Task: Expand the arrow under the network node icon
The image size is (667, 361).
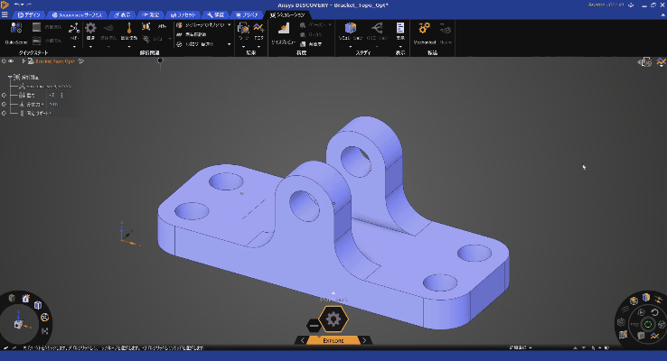Action: 74,47
